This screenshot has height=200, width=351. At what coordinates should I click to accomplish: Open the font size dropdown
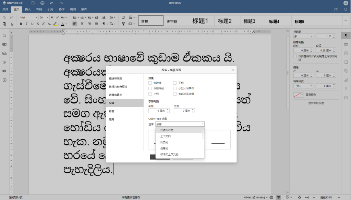[47, 17]
